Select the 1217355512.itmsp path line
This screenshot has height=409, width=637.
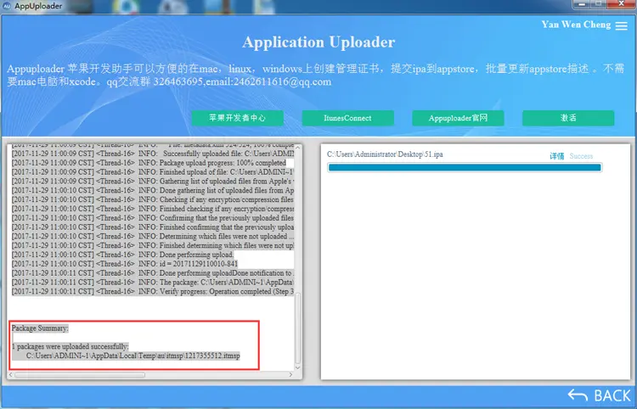click(x=133, y=356)
